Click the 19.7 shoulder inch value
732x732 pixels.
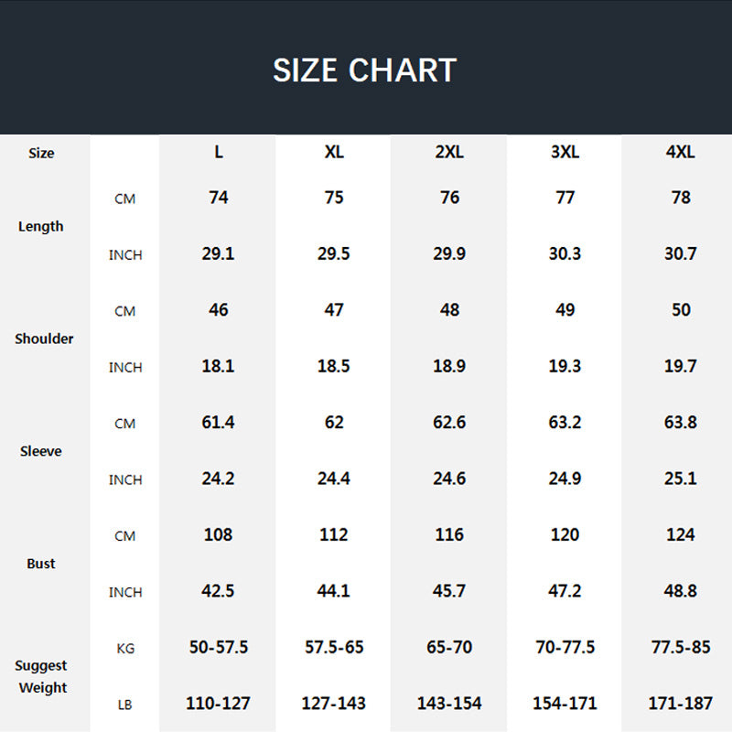coord(680,367)
